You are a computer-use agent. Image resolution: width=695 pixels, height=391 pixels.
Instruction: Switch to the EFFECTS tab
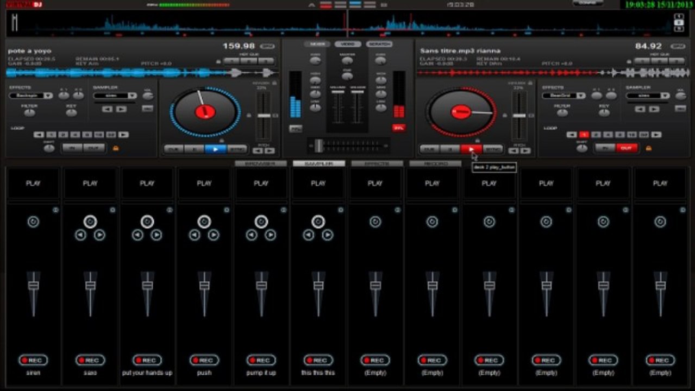click(x=377, y=163)
